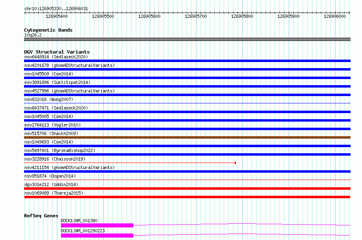362x240 pixels.
Task: Click thin red line of variant nsv951874
Action: click(x=187, y=180)
